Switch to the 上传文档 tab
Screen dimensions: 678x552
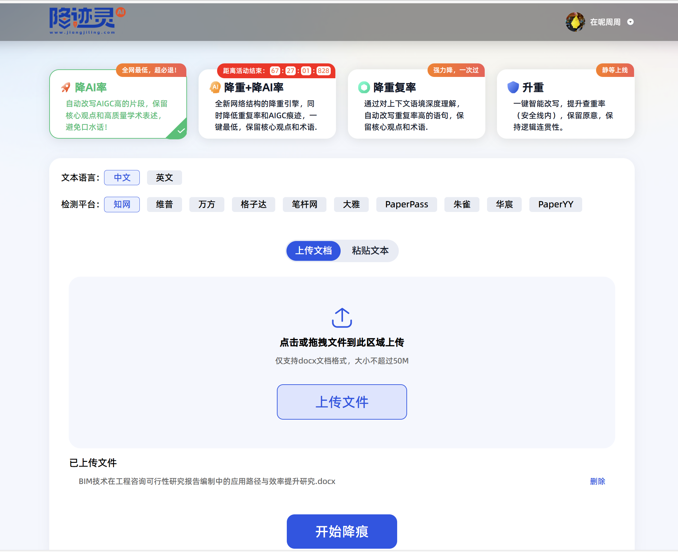click(313, 251)
